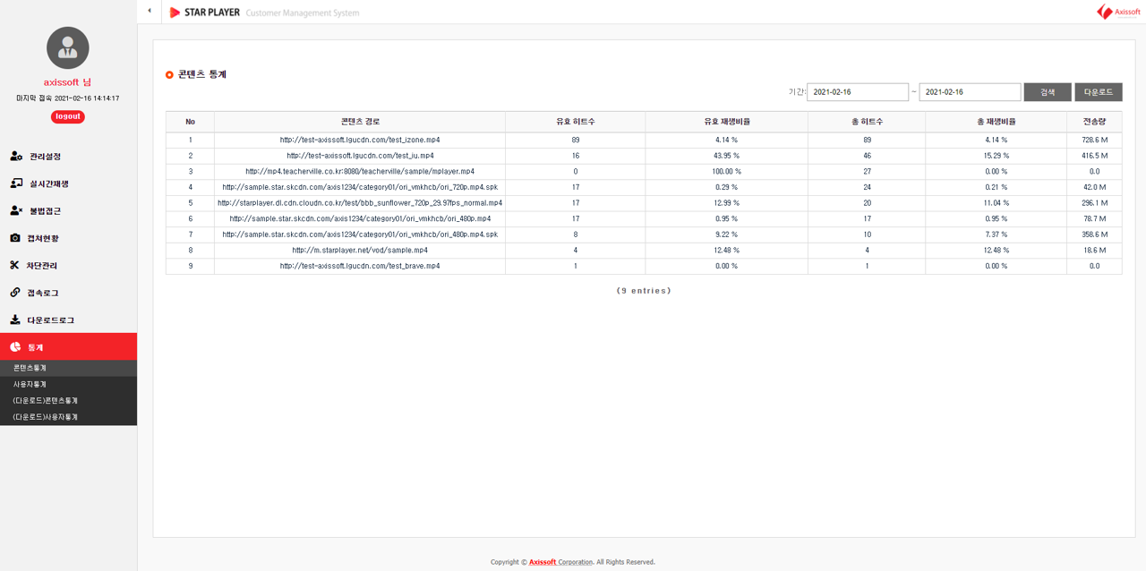Click the user profile avatar
Screen dimensions: 1146x571
click(x=68, y=48)
